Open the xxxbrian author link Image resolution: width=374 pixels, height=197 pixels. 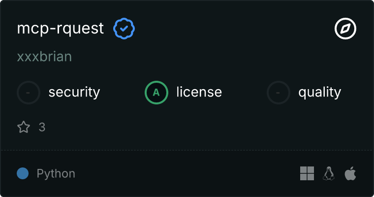click(44, 56)
